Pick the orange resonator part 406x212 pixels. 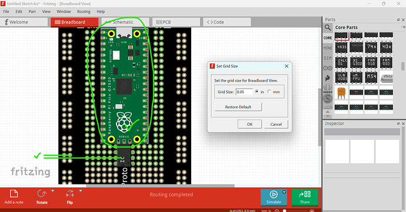341,93
